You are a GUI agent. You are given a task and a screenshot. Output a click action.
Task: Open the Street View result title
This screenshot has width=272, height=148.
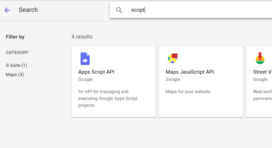262,72
